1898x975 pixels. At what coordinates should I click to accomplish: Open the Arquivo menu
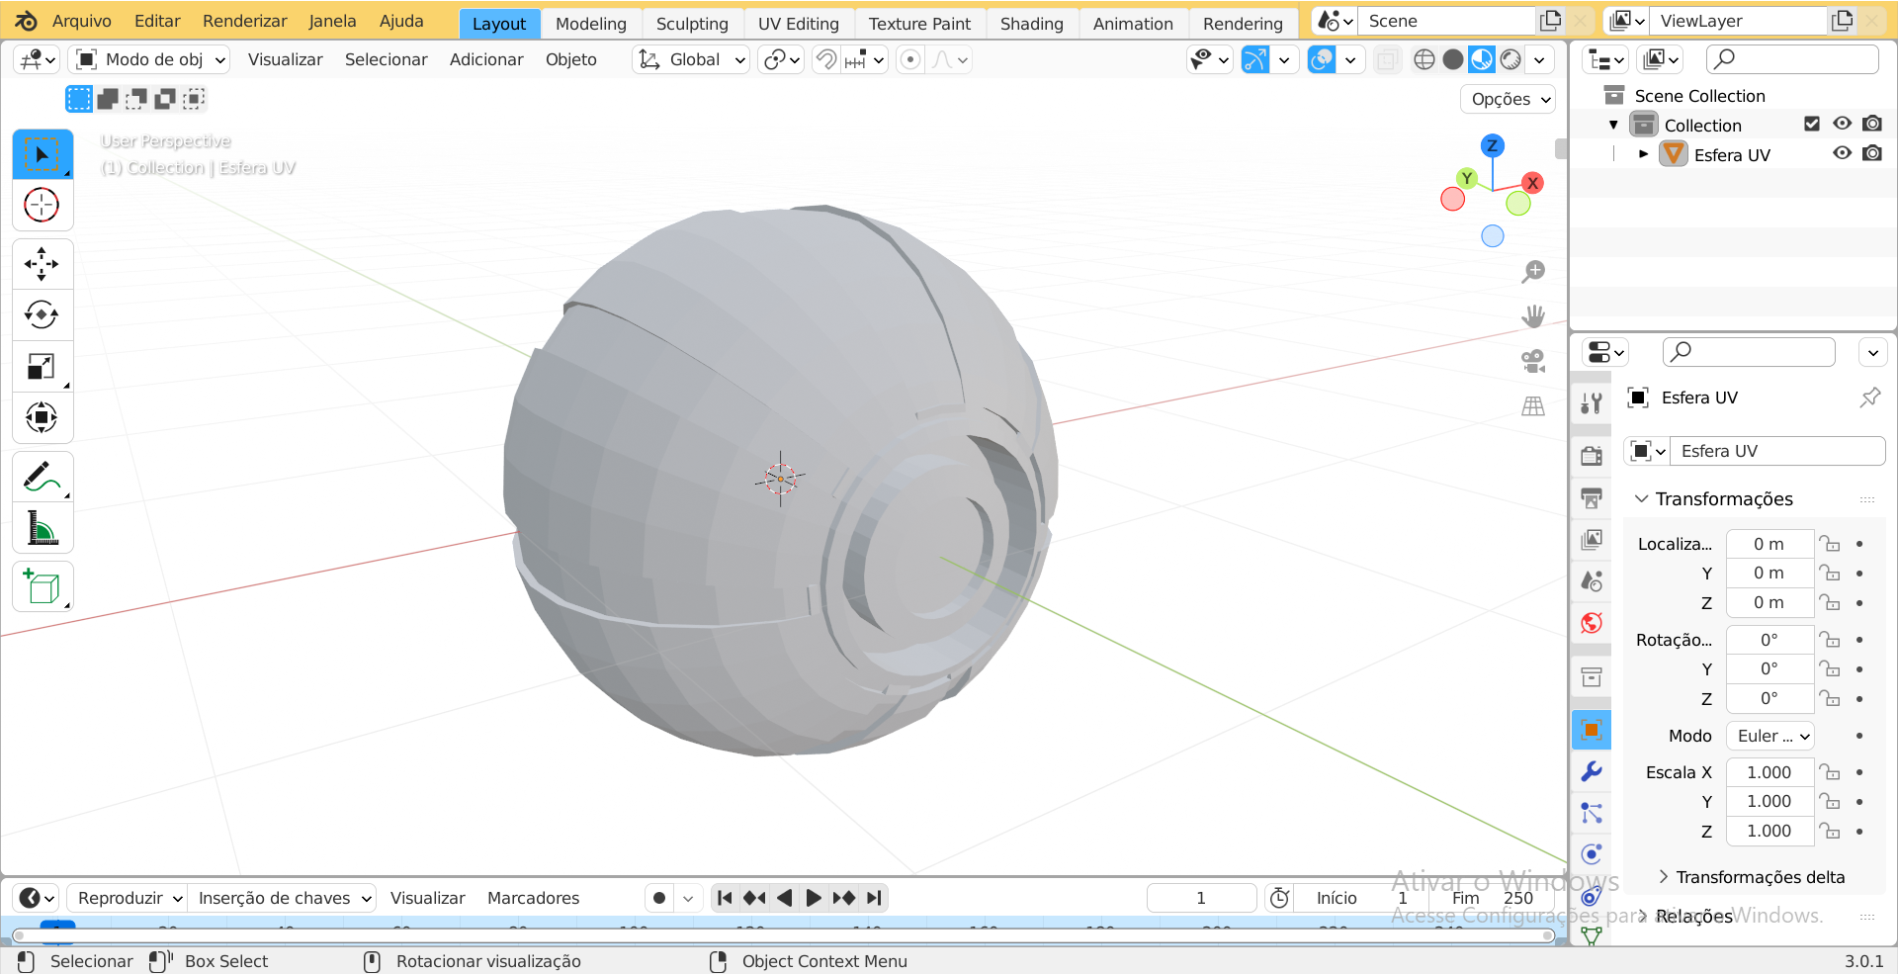[x=82, y=21]
